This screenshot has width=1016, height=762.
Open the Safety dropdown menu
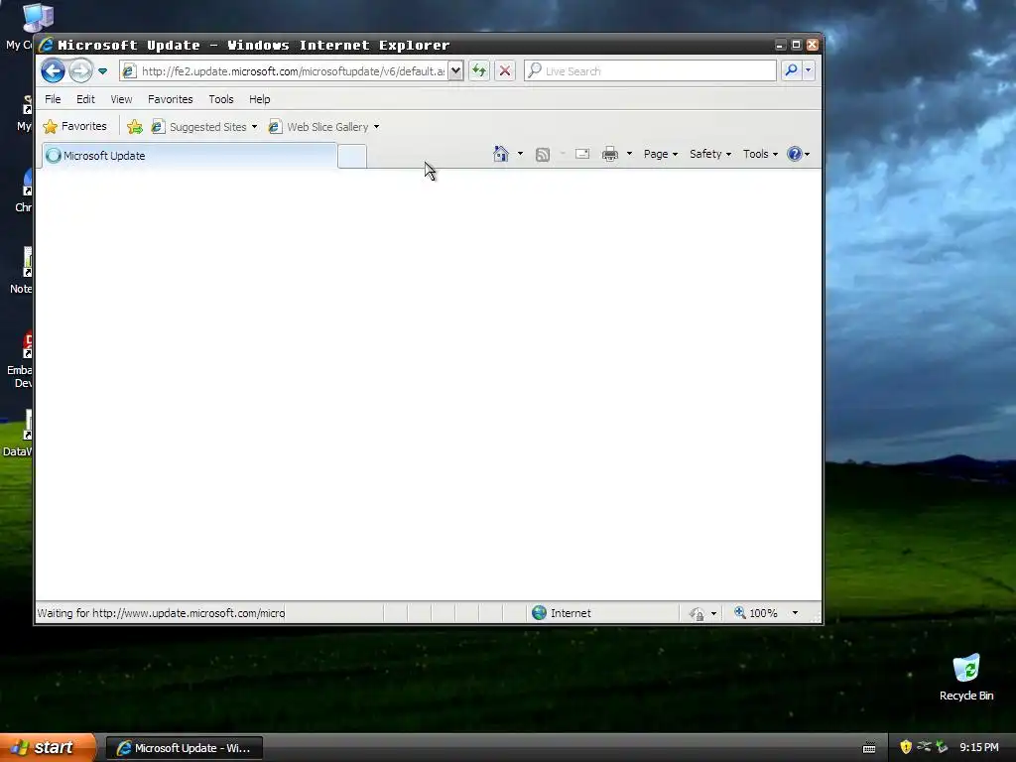click(710, 154)
